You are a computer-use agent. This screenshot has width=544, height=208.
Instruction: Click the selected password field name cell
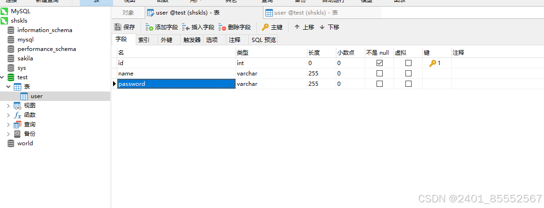pos(176,84)
